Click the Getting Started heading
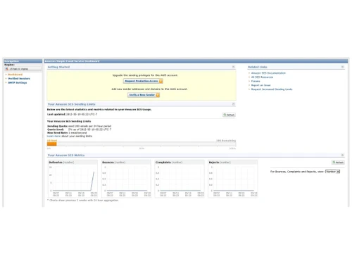This screenshot has width=352, height=264. click(x=58, y=67)
